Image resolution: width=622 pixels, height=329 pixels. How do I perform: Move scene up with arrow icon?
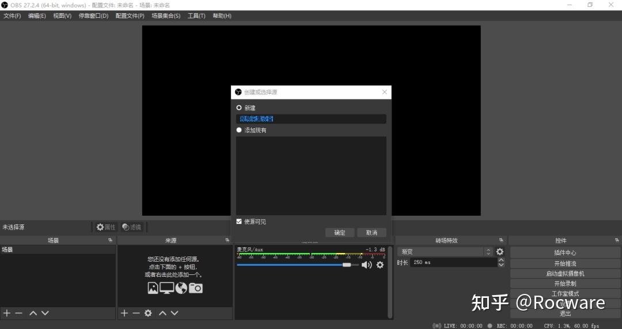(33, 313)
